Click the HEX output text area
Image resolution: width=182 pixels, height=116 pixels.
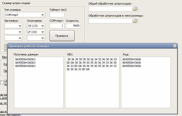click(92, 82)
